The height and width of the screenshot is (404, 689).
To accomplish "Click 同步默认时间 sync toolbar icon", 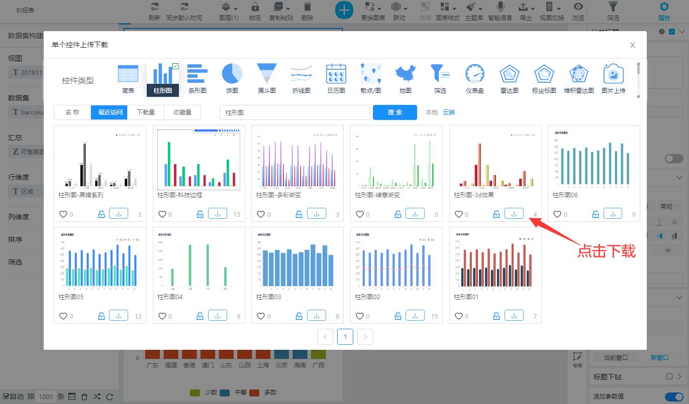I will (184, 7).
